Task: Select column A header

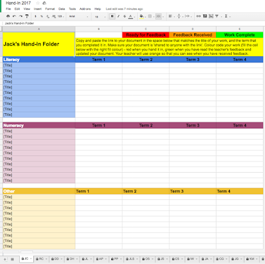Action: tap(39, 29)
